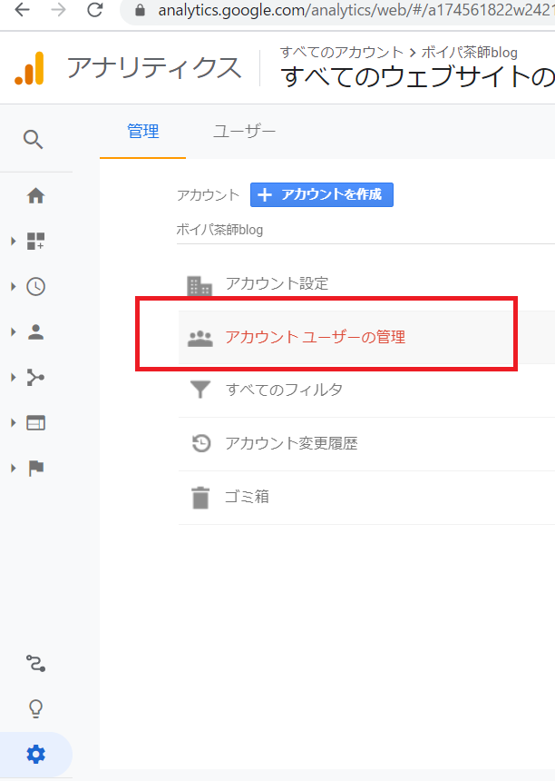Expand the Behavior section arrow
The width and height of the screenshot is (555, 781).
[x=14, y=423]
